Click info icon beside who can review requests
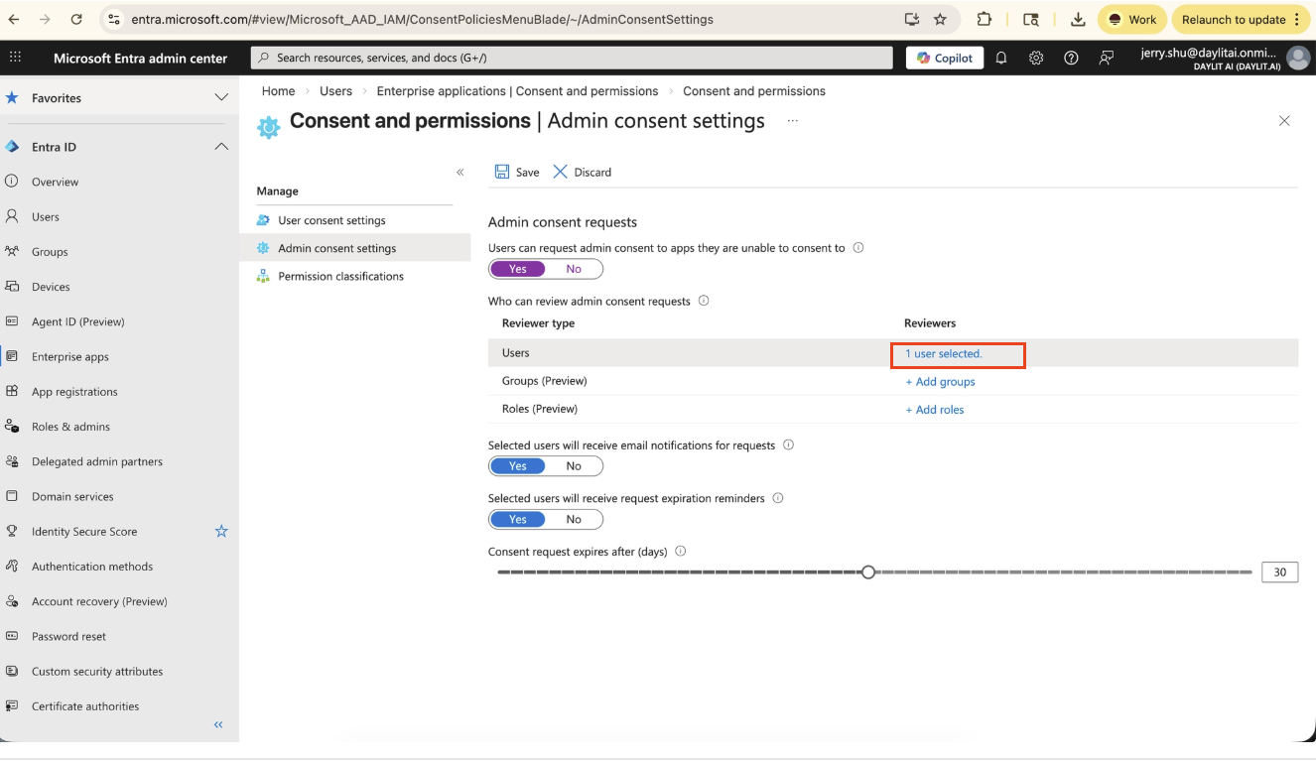The image size is (1316, 762). [704, 301]
